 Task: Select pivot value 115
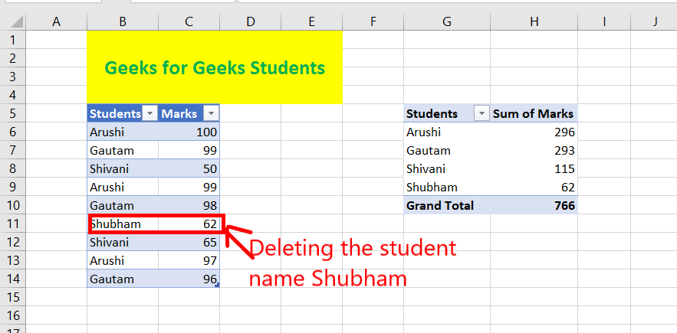[x=534, y=168]
